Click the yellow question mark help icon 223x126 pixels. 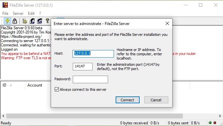tap(47, 21)
